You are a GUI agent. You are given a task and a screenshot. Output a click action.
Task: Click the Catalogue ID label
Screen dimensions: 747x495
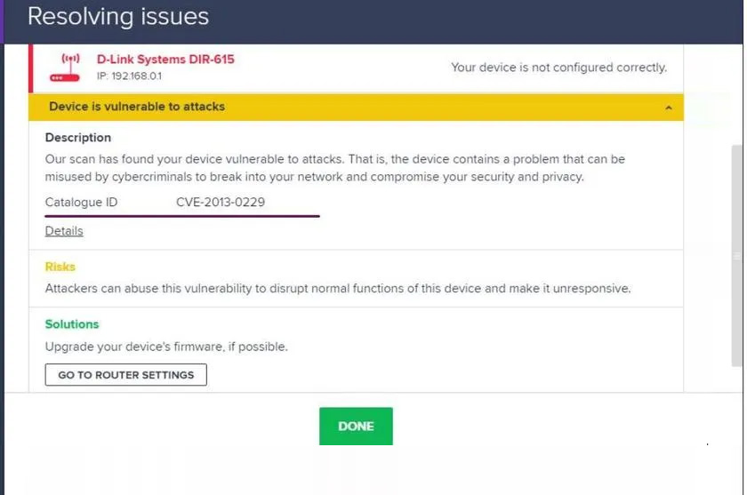(x=81, y=203)
